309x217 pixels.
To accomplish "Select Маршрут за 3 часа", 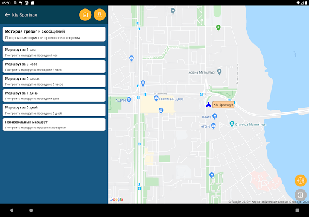I will point(54,67).
